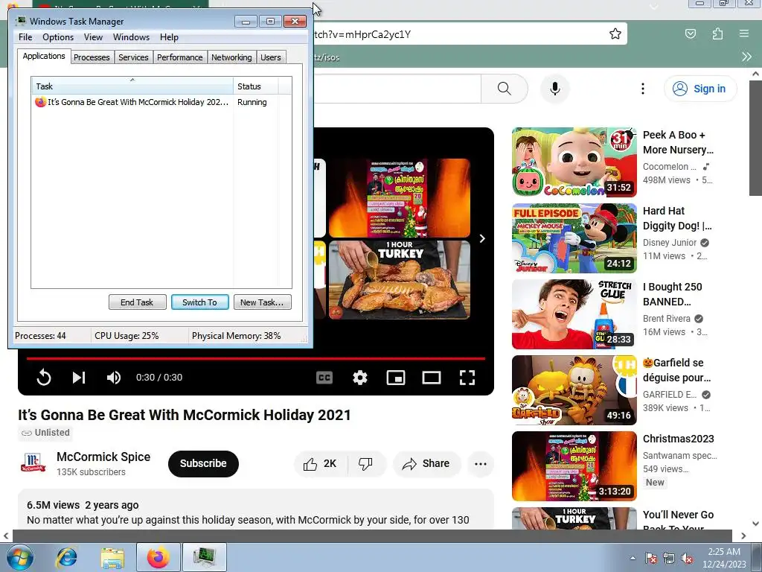
Task: Open Firefox extensions puzzle icon
Action: [x=717, y=34]
